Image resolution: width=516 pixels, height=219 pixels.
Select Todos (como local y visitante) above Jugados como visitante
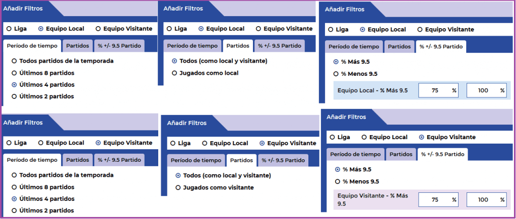click(223, 176)
